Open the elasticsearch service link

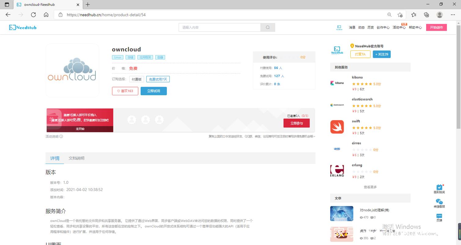362,99
